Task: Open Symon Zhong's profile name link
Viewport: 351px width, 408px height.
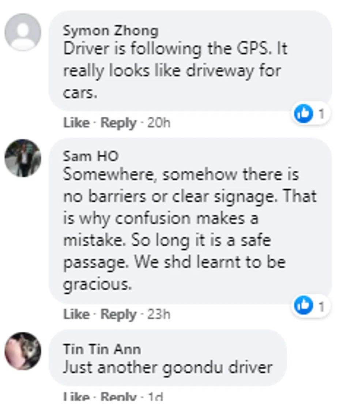Action: click(x=110, y=31)
